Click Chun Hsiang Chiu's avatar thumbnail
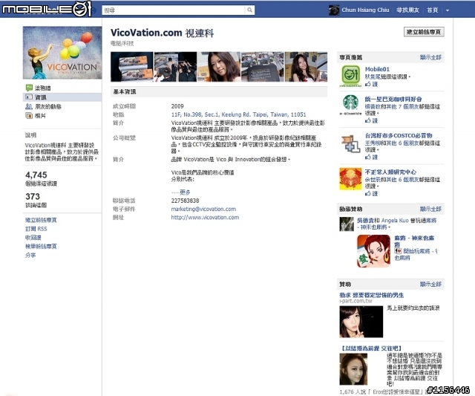Viewport: 475px width, 396px height. 334,10
